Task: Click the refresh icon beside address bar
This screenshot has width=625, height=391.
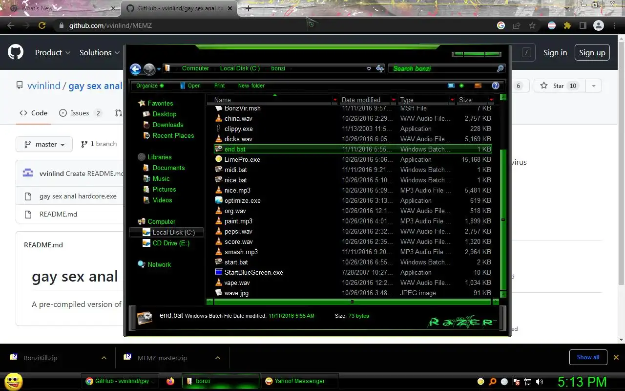Action: coord(380,69)
